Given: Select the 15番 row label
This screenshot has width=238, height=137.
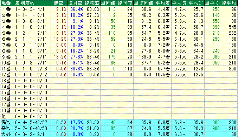Looking at the screenshot, I should tap(6, 93).
